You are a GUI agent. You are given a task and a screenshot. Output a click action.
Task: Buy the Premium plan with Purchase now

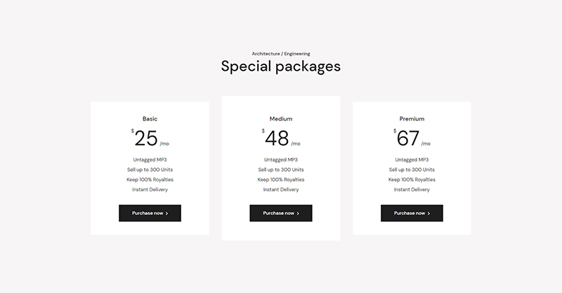coord(412,213)
